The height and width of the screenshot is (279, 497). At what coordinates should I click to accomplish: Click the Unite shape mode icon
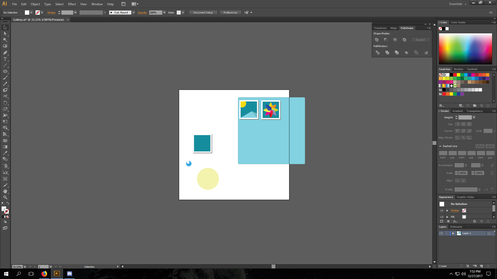(377, 40)
